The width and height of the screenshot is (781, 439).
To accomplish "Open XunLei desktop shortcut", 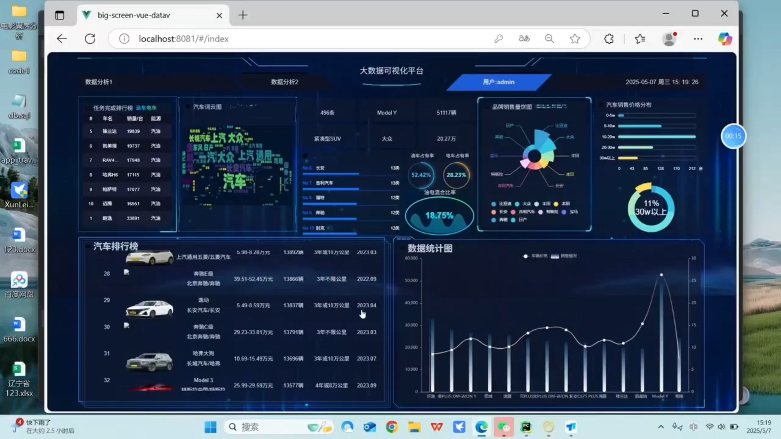I will [19, 195].
